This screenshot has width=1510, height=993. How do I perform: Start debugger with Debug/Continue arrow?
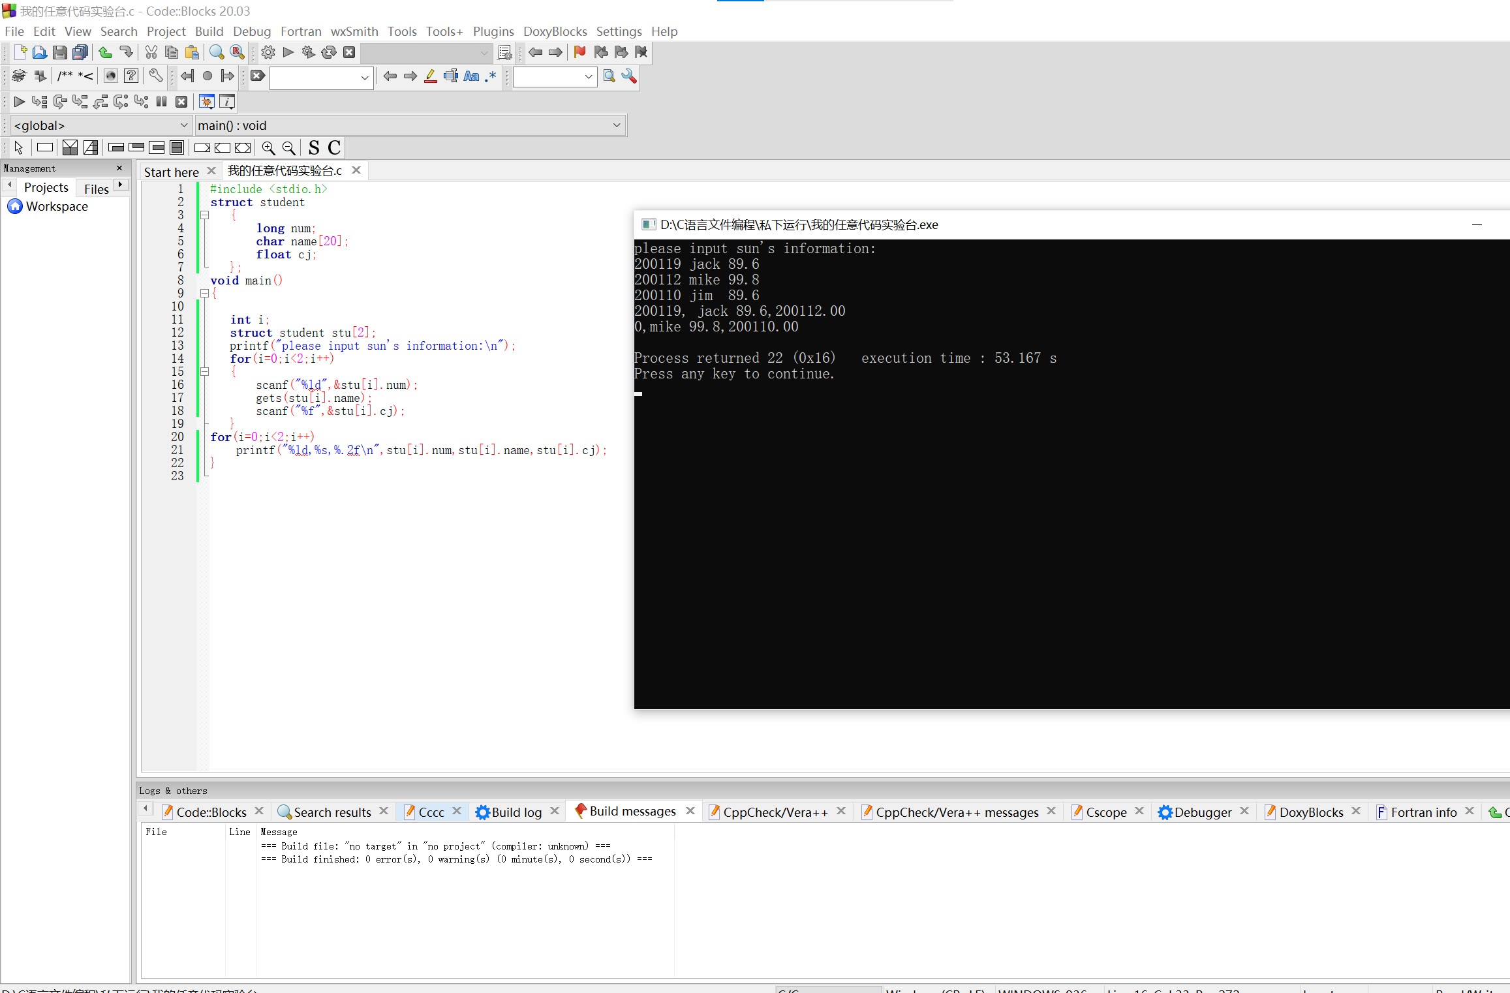[19, 102]
